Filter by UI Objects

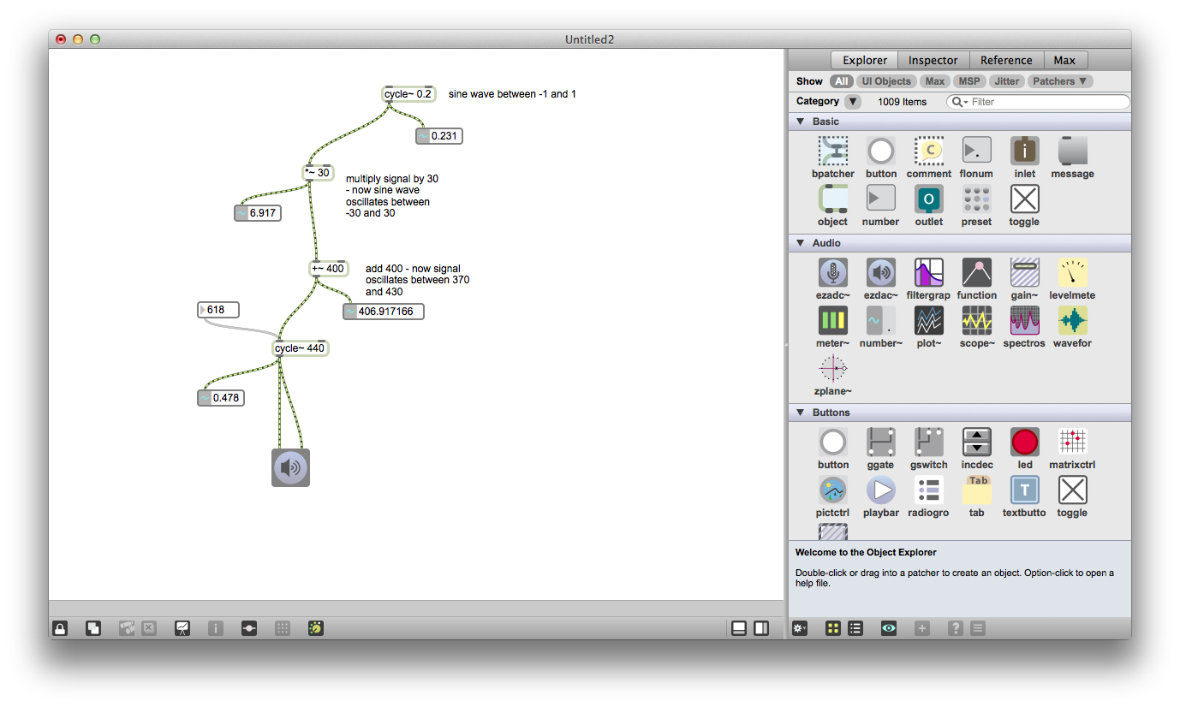click(x=886, y=81)
